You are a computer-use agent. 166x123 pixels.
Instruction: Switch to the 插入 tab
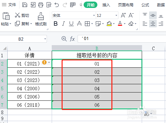tap(106, 5)
